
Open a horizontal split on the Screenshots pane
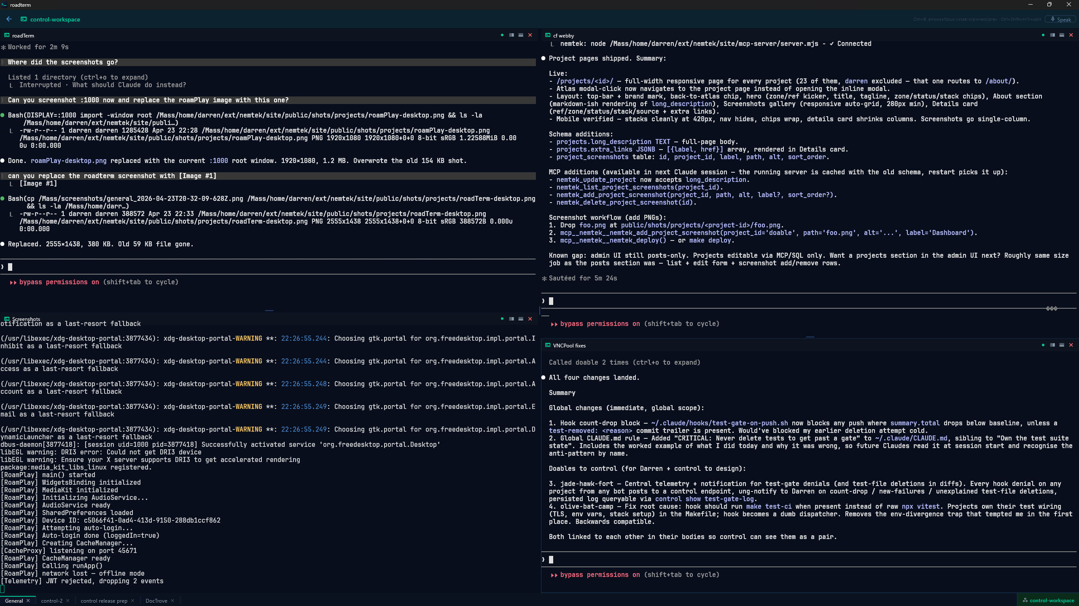[520, 319]
